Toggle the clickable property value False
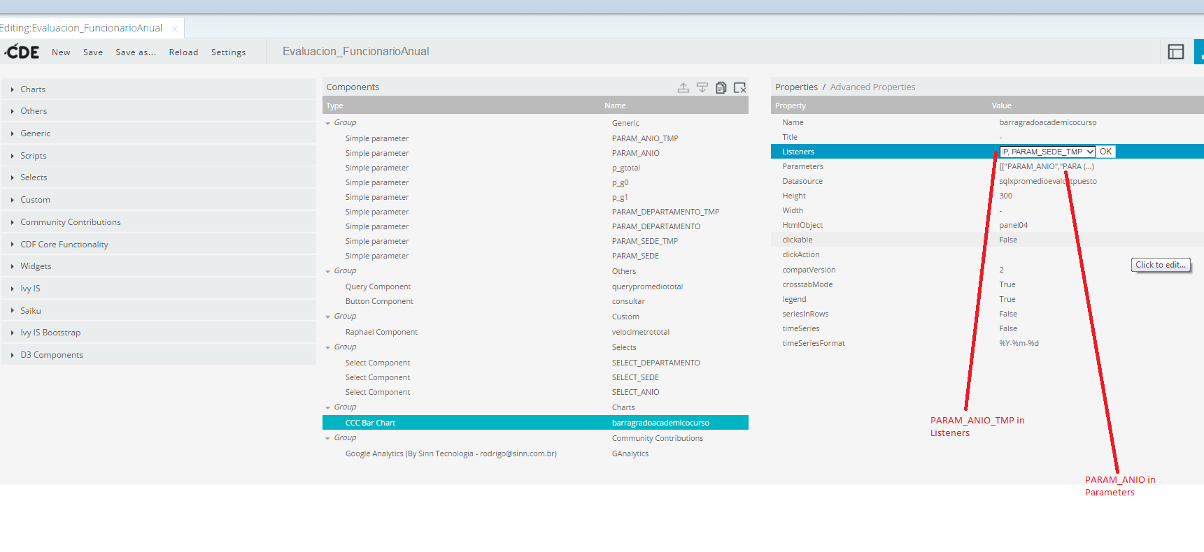The width and height of the screenshot is (1204, 552). [1008, 240]
